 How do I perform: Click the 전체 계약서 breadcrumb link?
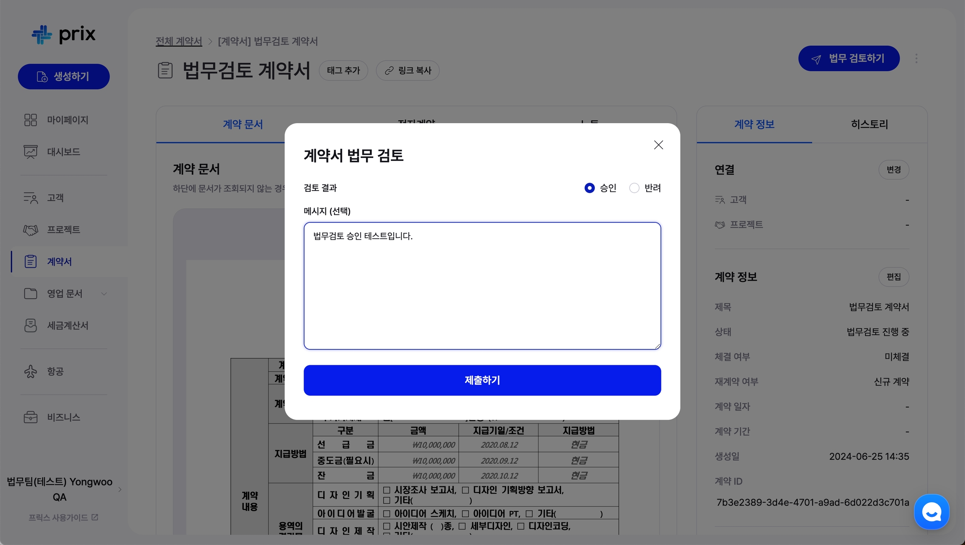point(179,41)
